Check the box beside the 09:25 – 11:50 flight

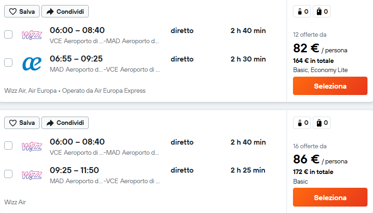tap(8, 174)
